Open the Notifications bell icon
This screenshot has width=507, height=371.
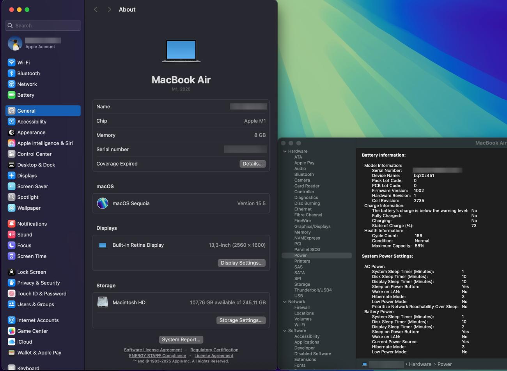(12, 224)
